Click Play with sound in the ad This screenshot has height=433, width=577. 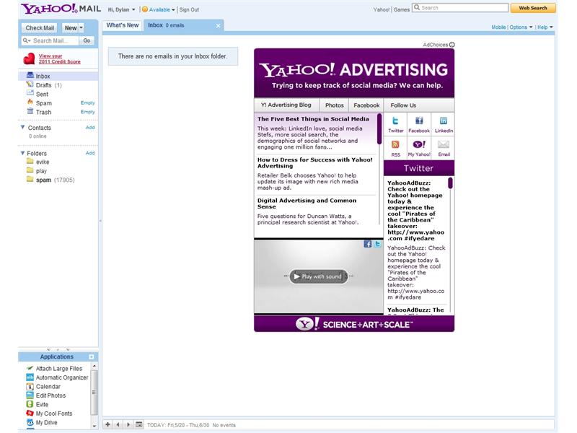tap(320, 276)
